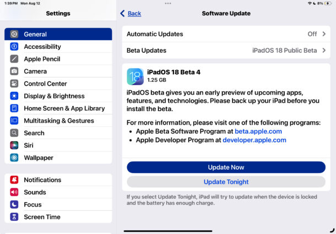Image resolution: width=336 pixels, height=234 pixels.
Task: Click the Sounds speaker icon
Action: (14, 192)
